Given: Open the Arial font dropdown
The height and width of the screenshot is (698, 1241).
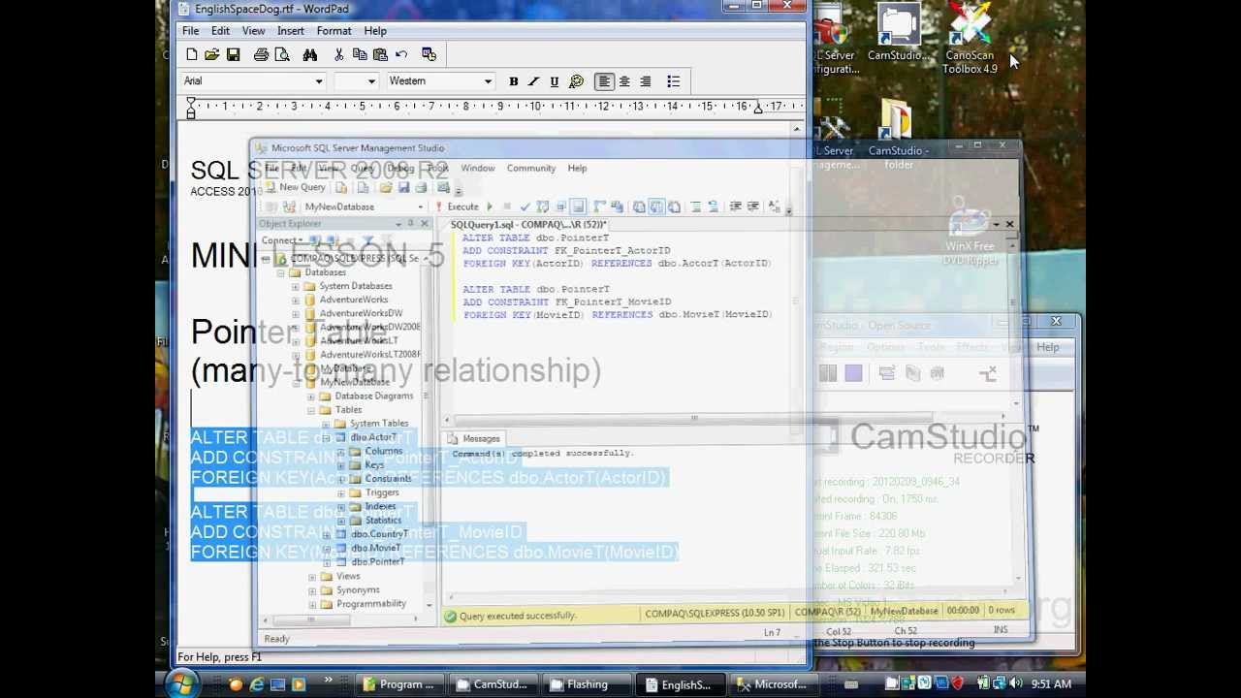Looking at the screenshot, I should [x=318, y=81].
